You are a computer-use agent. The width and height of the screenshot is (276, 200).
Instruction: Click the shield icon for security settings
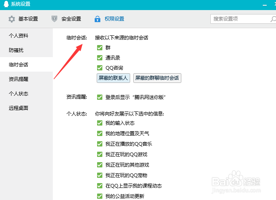(x=54, y=19)
